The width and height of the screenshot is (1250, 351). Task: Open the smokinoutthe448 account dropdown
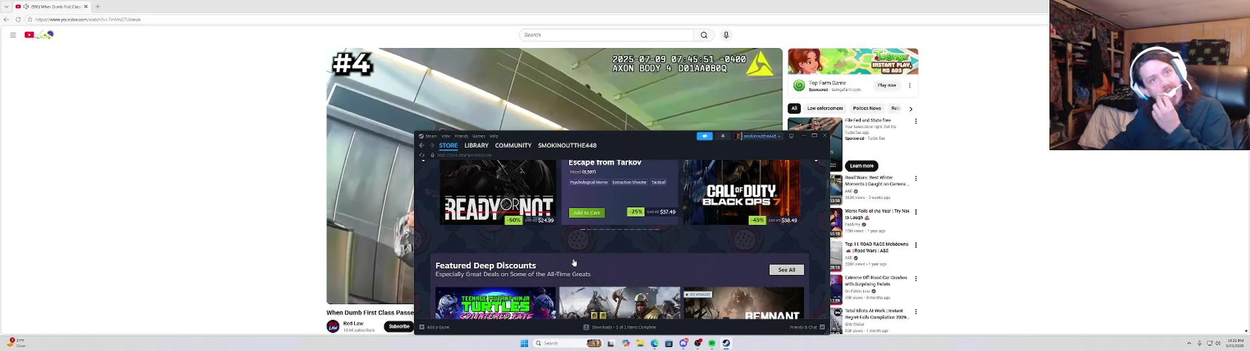(x=758, y=136)
